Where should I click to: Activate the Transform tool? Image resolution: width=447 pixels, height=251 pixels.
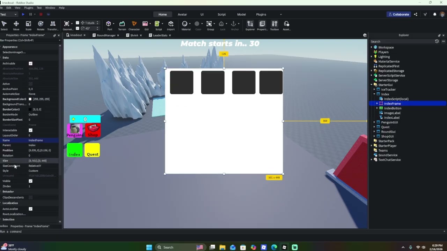pyautogui.click(x=53, y=25)
